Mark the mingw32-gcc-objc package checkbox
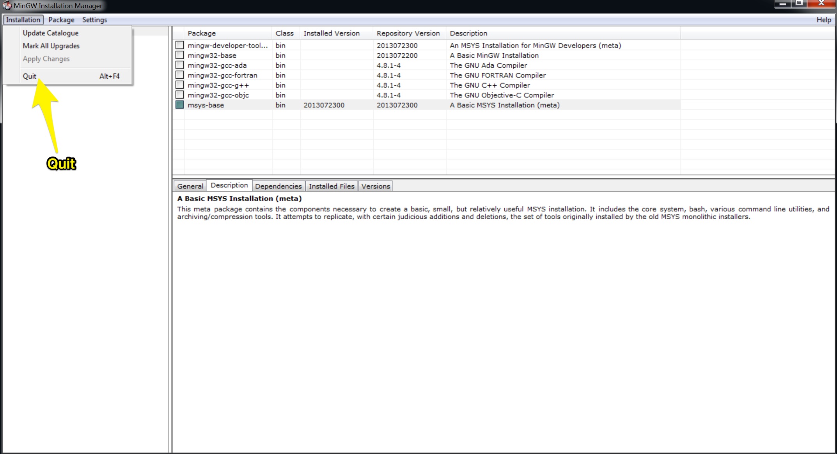The width and height of the screenshot is (837, 454). pos(179,95)
